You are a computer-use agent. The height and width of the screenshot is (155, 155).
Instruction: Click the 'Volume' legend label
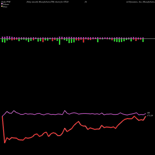tap(6, 4)
